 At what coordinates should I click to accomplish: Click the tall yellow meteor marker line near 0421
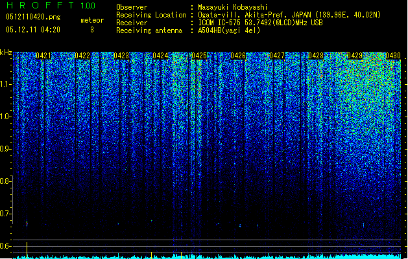27,250
